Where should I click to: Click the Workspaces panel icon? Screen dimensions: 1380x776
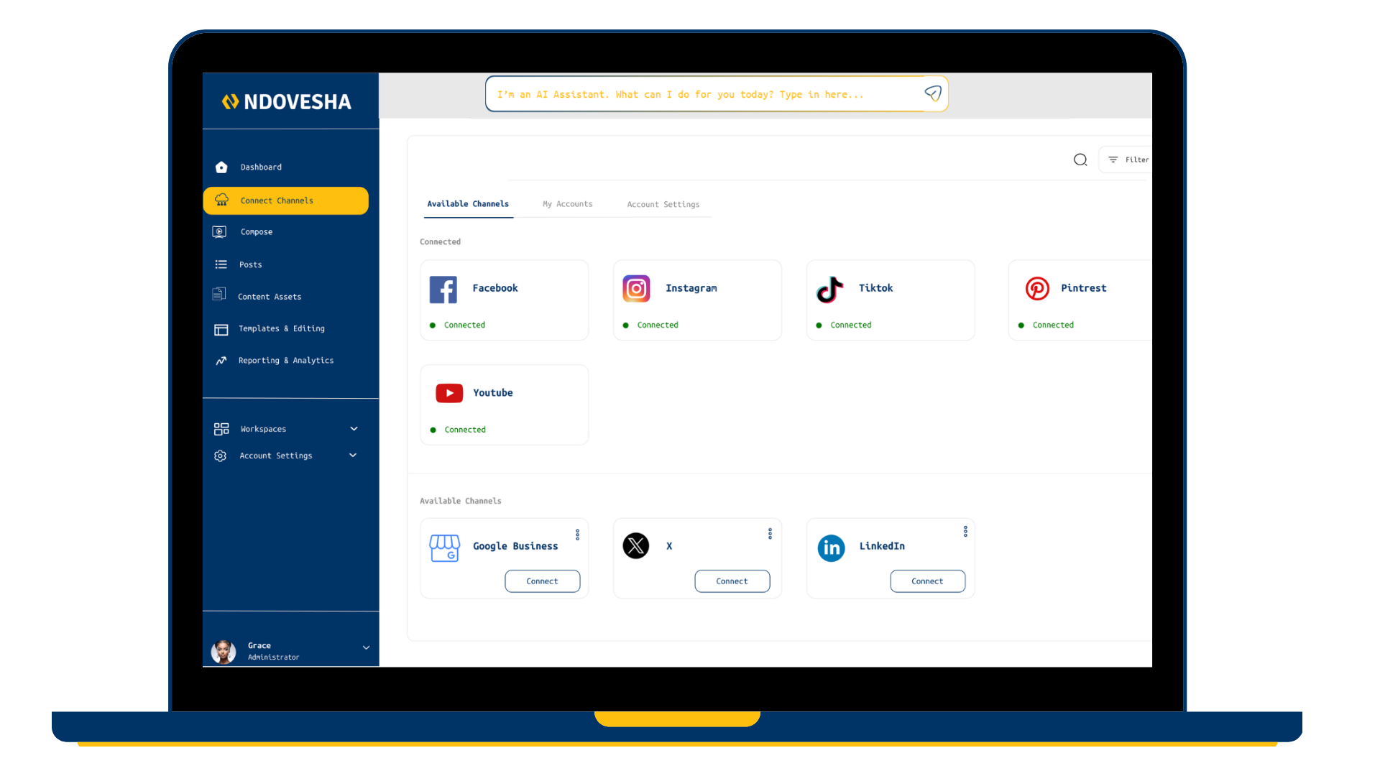click(x=221, y=429)
